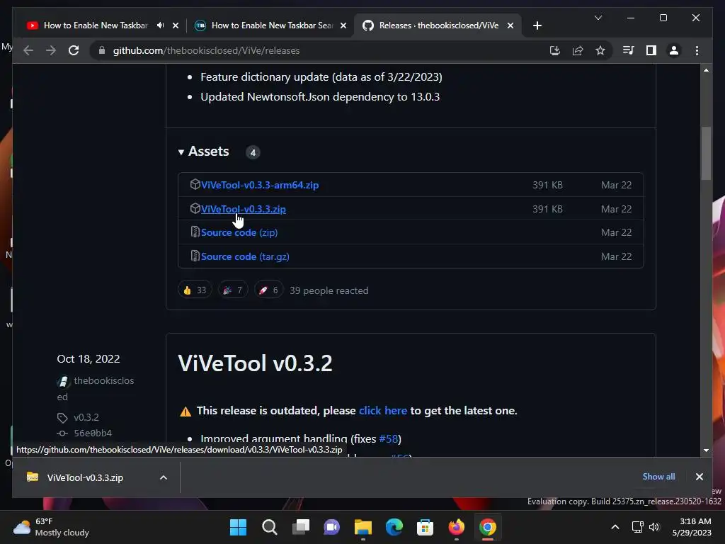The width and height of the screenshot is (725, 544).
Task: Open Firefox from taskbar
Action: pyautogui.click(x=457, y=527)
